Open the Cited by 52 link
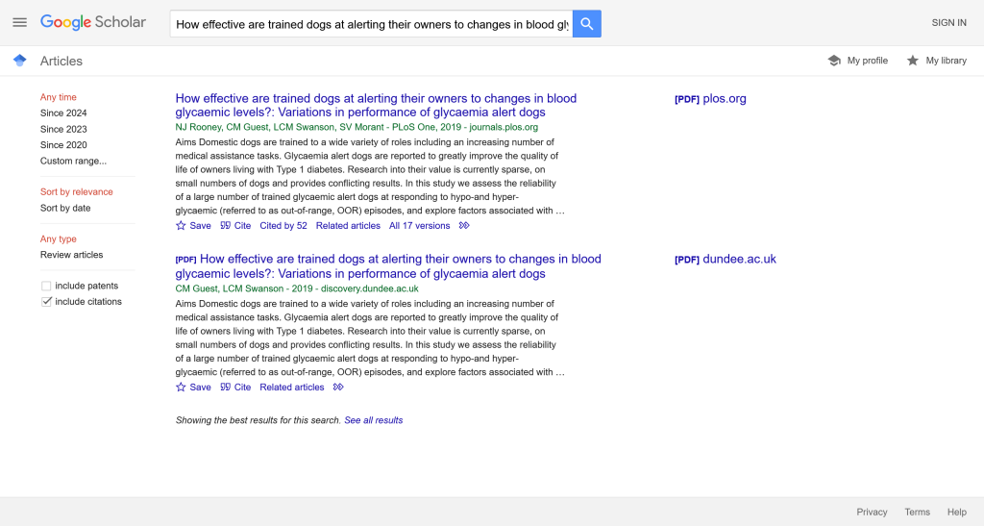 click(x=283, y=225)
